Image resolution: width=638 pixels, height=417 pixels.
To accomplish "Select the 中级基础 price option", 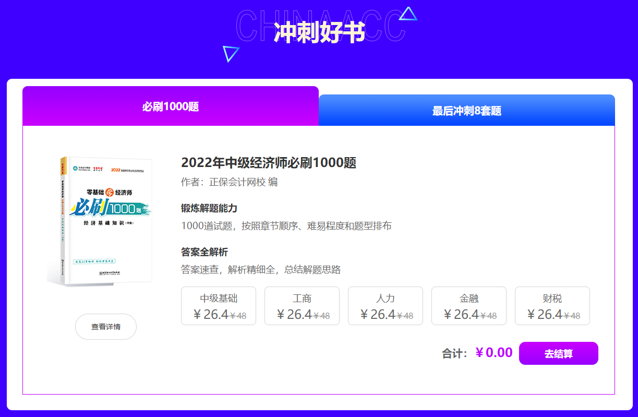I will click(x=218, y=305).
